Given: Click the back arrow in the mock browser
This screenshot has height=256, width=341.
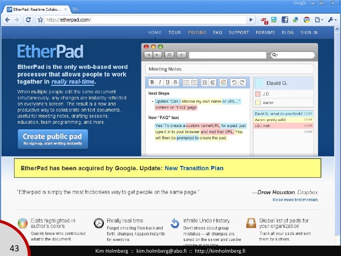Looking at the screenshot, I should (148, 55).
